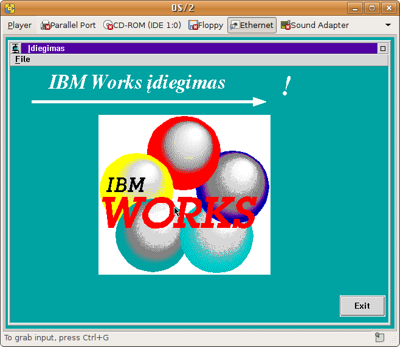The height and width of the screenshot is (347, 400).
Task: Close the OS/2 player window
Action: coord(388,8)
